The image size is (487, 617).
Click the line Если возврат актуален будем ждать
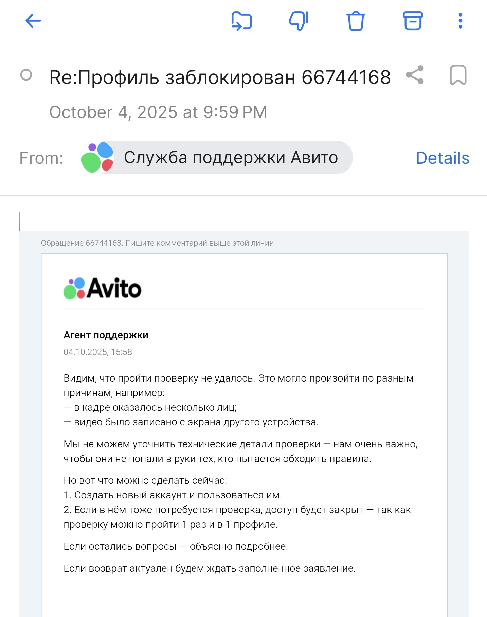click(209, 568)
